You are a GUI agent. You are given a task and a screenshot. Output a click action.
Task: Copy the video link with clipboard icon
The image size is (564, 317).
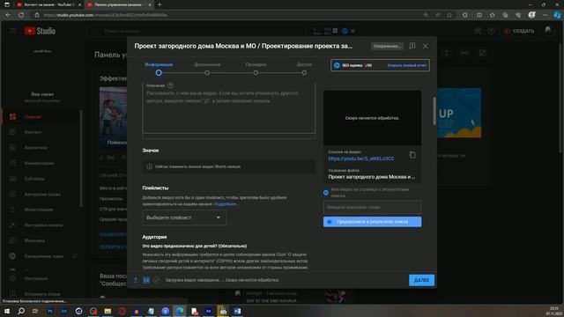pos(412,155)
